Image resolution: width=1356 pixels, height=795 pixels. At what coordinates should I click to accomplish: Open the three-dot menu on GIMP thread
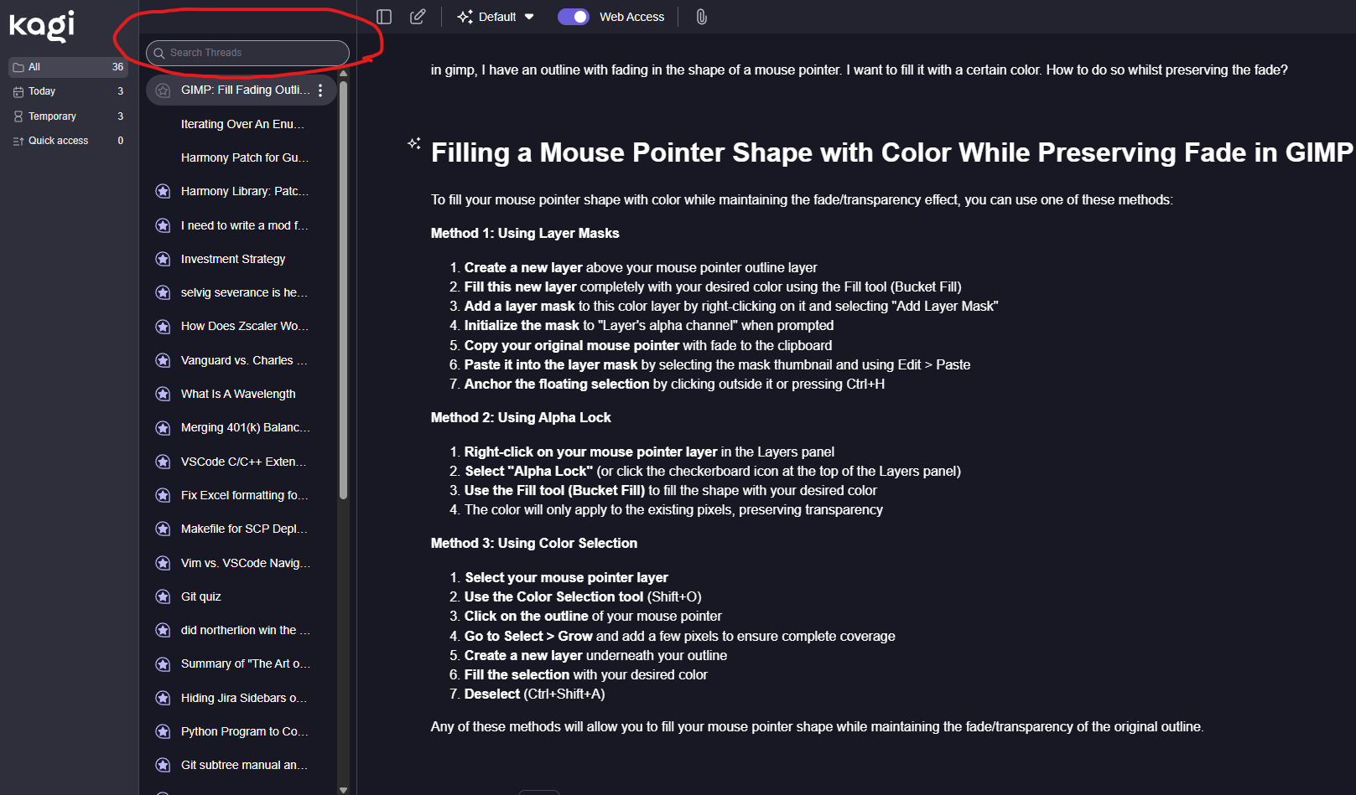[320, 90]
